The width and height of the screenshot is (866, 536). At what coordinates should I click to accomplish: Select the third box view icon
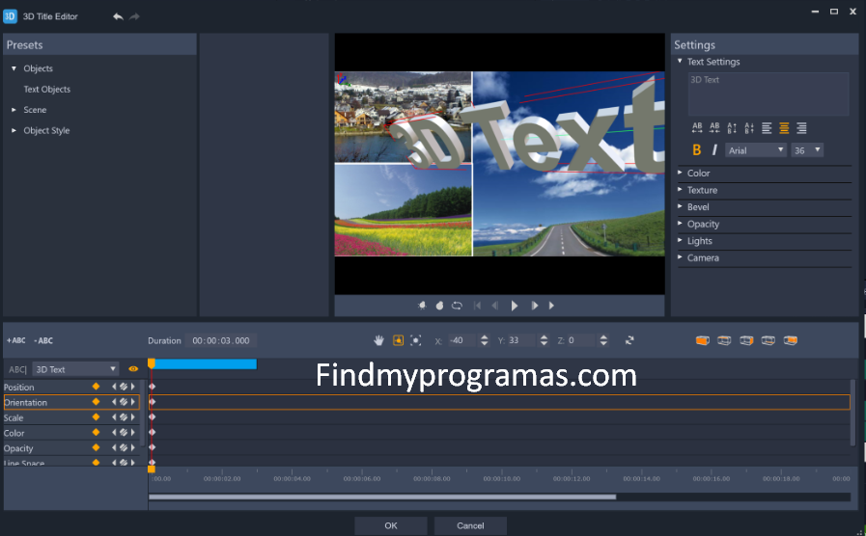pyautogui.click(x=746, y=340)
